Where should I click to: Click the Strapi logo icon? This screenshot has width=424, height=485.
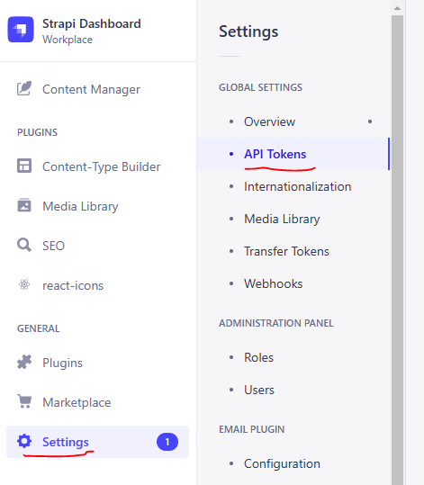click(21, 30)
